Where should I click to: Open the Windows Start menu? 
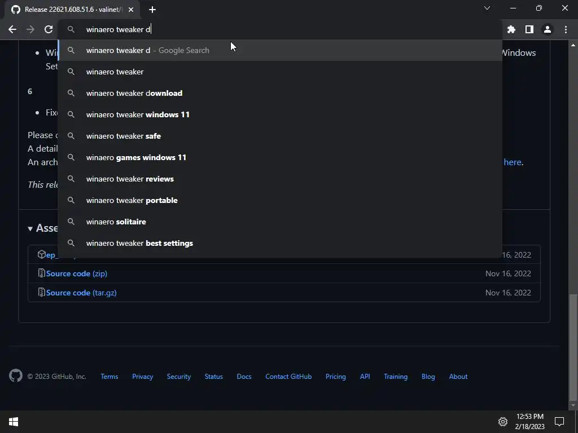pyautogui.click(x=14, y=422)
